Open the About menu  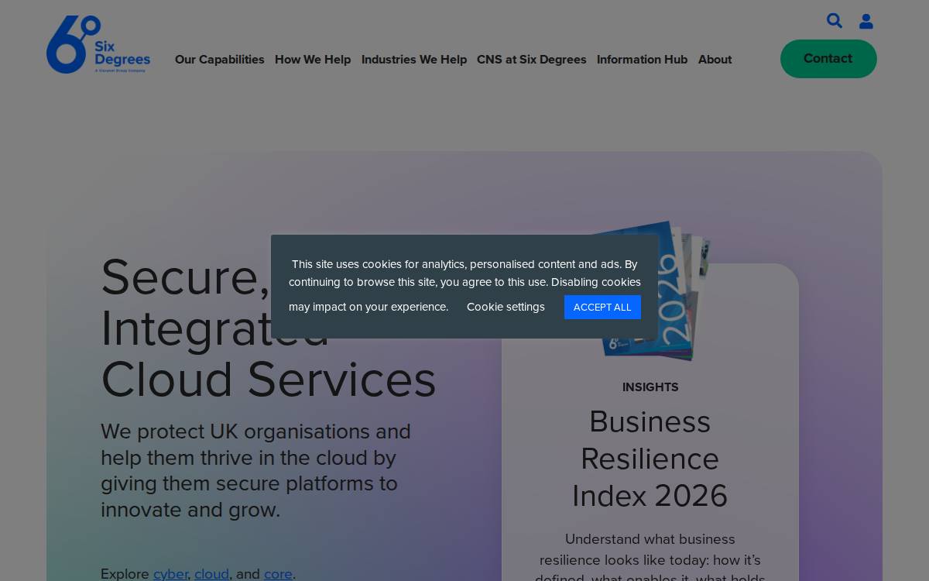click(x=715, y=60)
